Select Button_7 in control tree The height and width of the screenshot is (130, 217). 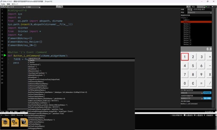coord(187,34)
